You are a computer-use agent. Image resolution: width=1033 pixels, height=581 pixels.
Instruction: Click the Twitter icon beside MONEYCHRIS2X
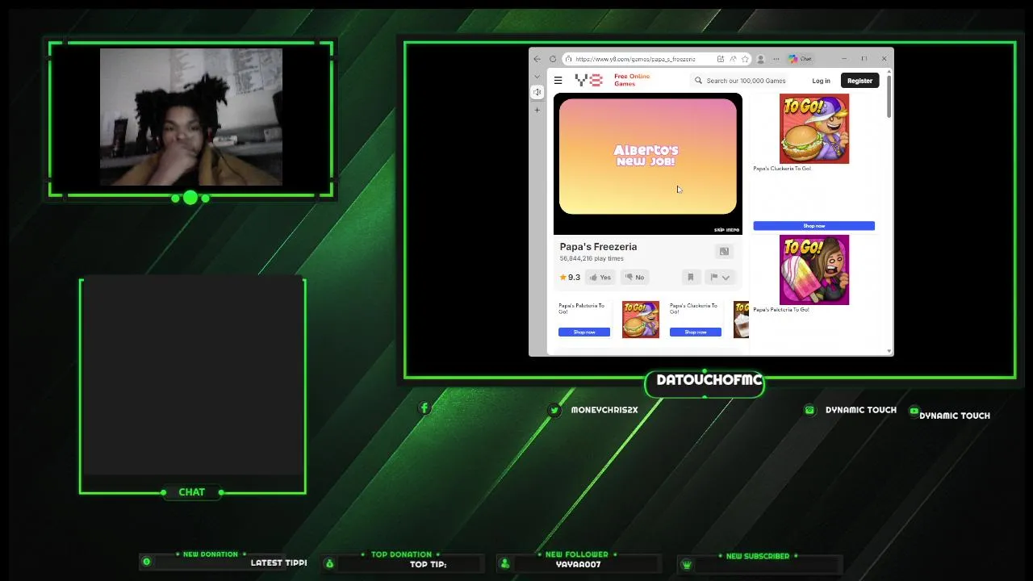pyautogui.click(x=554, y=410)
